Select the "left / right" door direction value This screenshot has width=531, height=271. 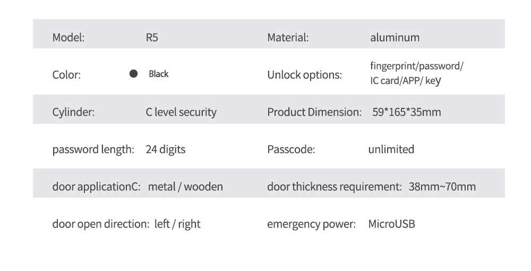click(x=177, y=224)
